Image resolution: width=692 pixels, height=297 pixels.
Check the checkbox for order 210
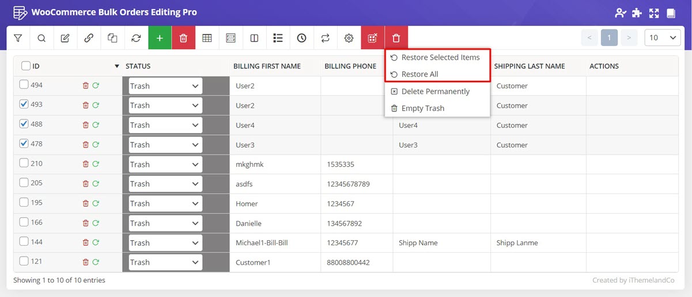point(24,163)
